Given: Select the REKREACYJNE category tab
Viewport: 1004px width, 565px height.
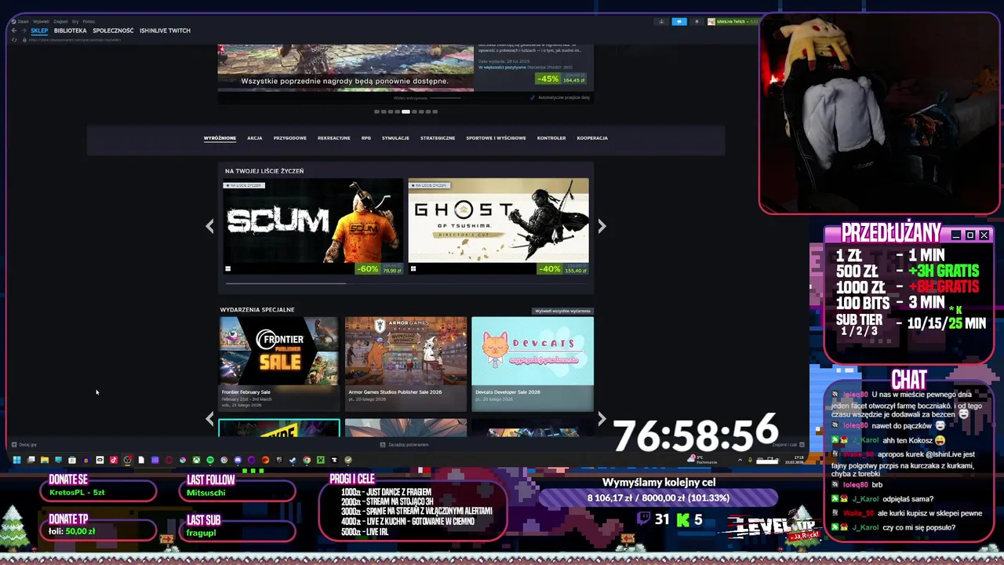Looking at the screenshot, I should coord(334,138).
